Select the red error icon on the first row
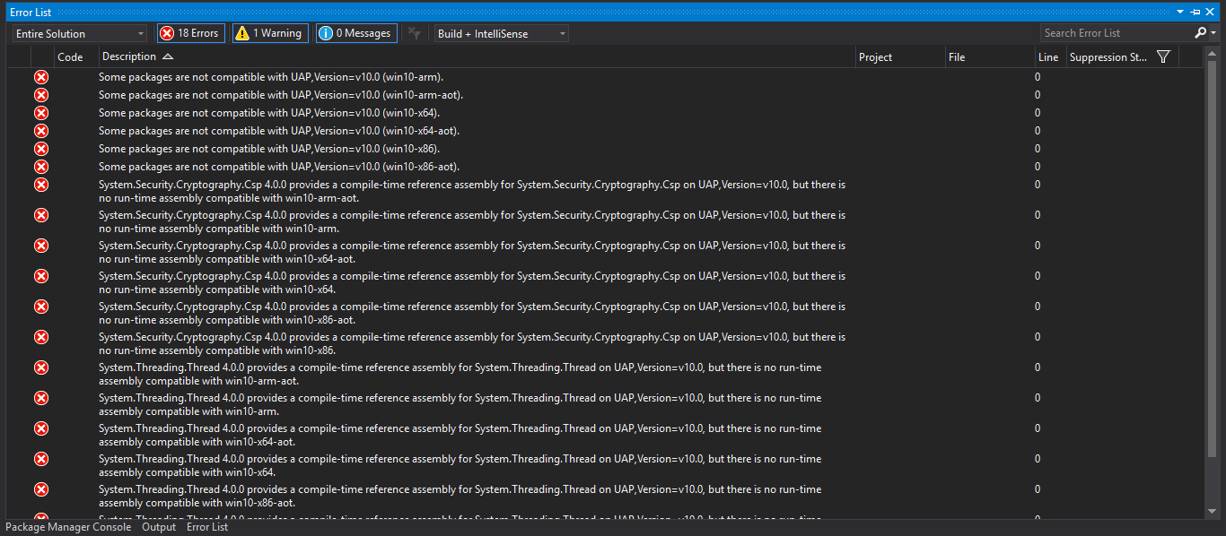Screen dimensions: 1226x536 (x=40, y=77)
